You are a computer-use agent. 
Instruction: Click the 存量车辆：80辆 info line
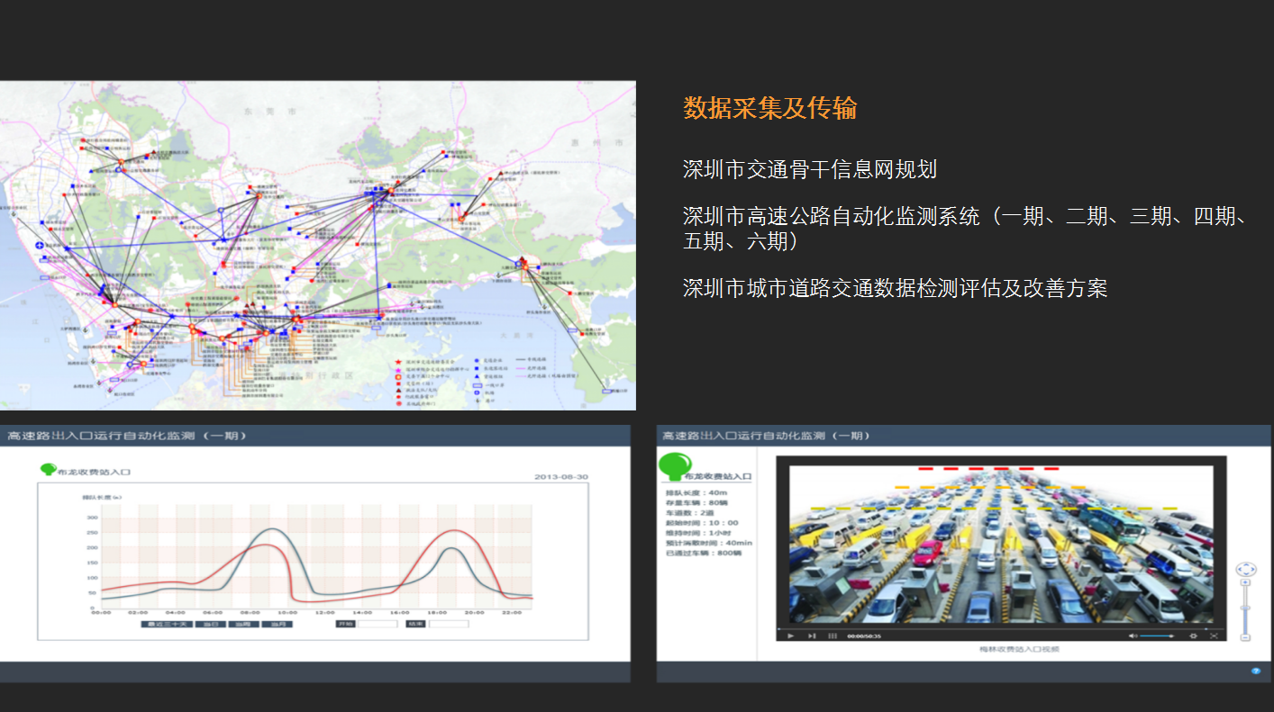(696, 502)
